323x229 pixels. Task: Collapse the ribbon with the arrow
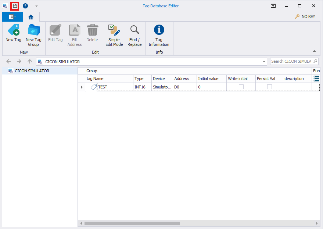[314, 51]
